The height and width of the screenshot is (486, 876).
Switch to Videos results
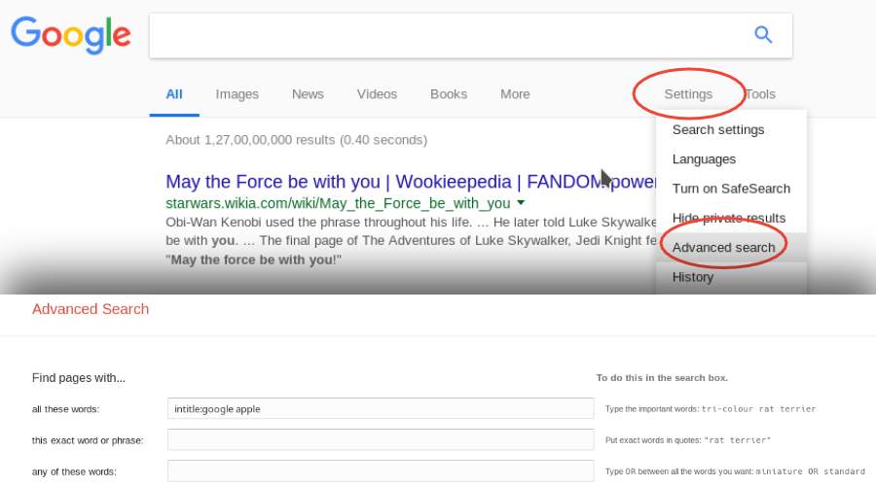point(377,94)
